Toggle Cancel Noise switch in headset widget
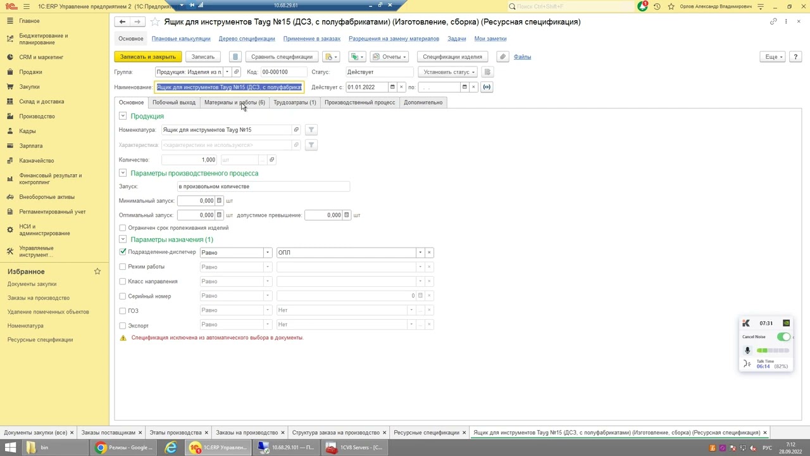 pos(783,337)
